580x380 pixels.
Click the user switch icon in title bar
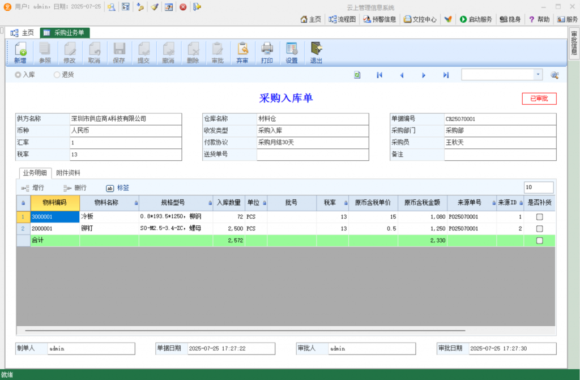click(x=112, y=7)
